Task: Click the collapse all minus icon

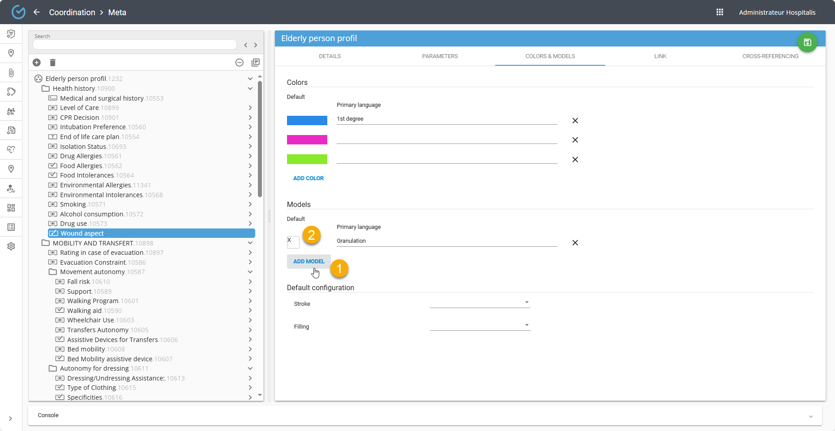Action: (x=240, y=63)
